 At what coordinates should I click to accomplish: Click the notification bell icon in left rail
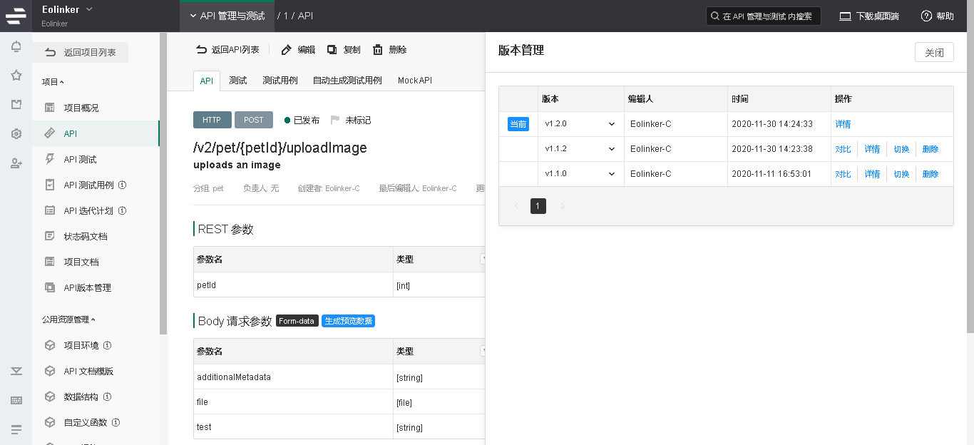16,47
